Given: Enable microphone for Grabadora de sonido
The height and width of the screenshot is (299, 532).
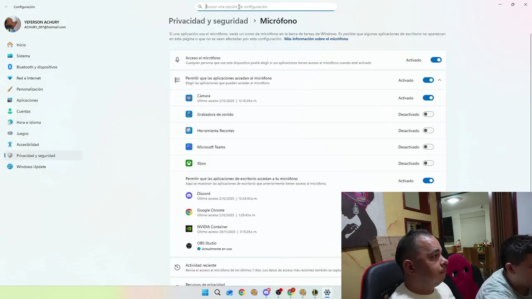Looking at the screenshot, I should pos(428,114).
